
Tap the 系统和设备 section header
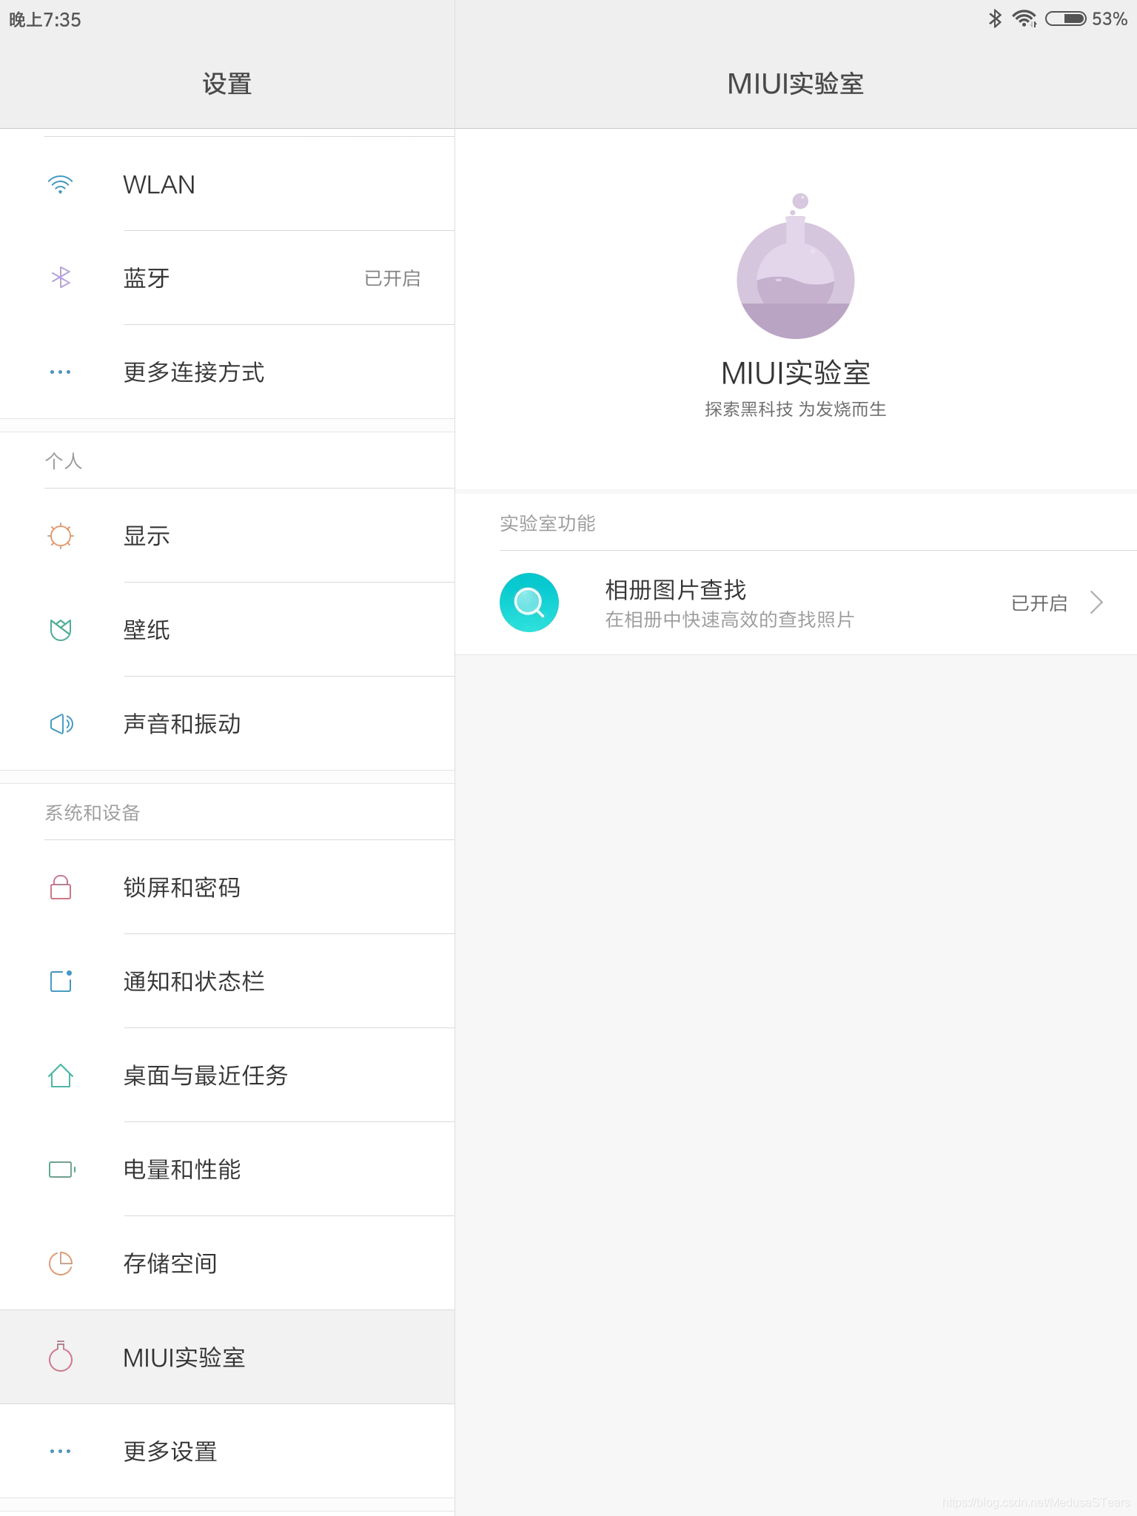93,813
